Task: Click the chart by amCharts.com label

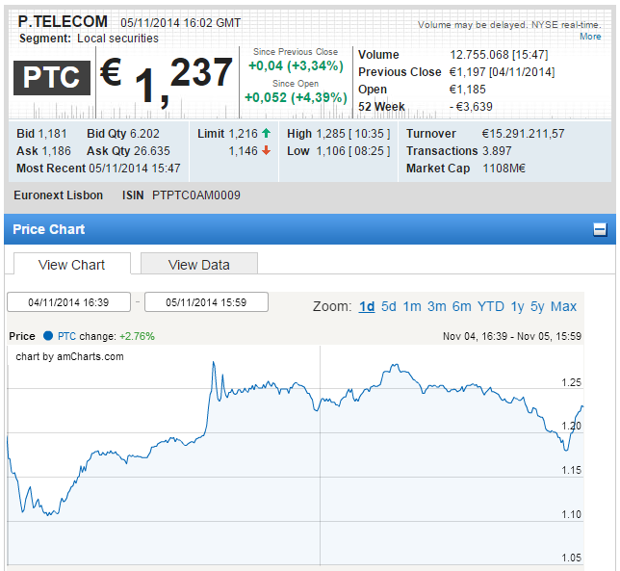Action: click(69, 356)
